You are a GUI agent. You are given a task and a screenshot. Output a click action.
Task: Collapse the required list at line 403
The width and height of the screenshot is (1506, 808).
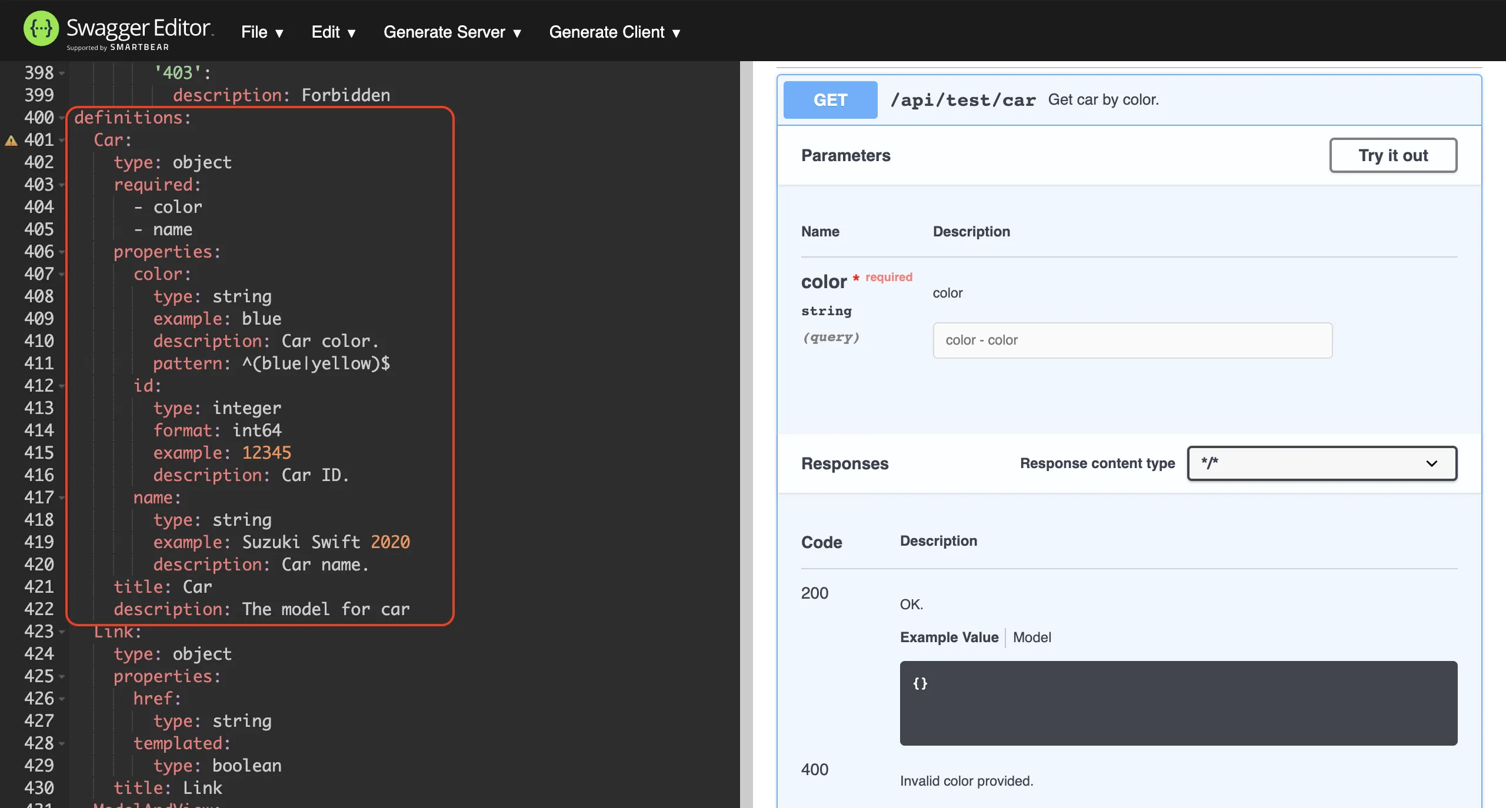pyautogui.click(x=62, y=185)
